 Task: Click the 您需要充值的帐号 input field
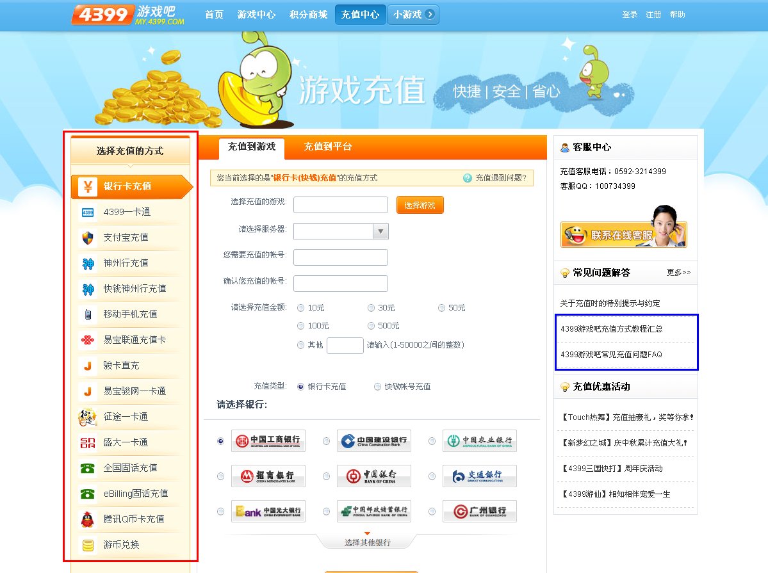coord(340,257)
